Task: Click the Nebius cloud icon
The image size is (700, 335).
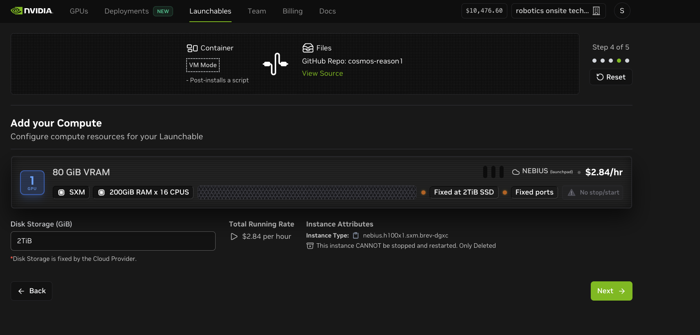Action: click(x=516, y=172)
